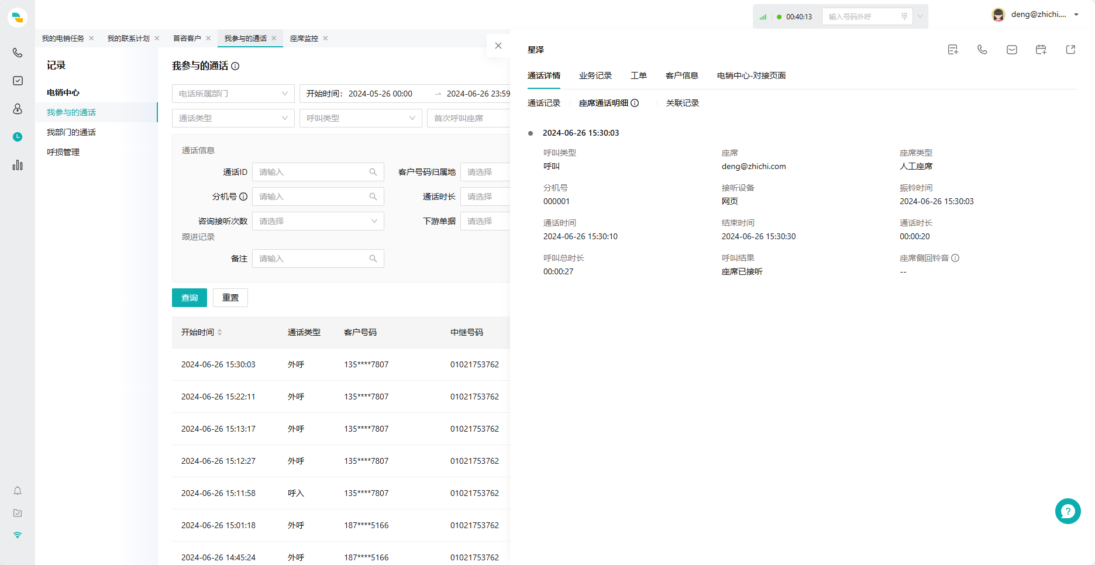Screen dimensions: 1095x565
Task: Open the 工单 tab
Action: click(x=639, y=75)
